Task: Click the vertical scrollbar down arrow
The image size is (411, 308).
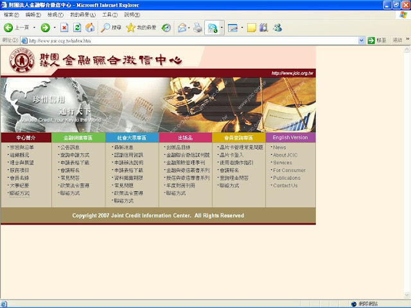Action: coord(407,295)
